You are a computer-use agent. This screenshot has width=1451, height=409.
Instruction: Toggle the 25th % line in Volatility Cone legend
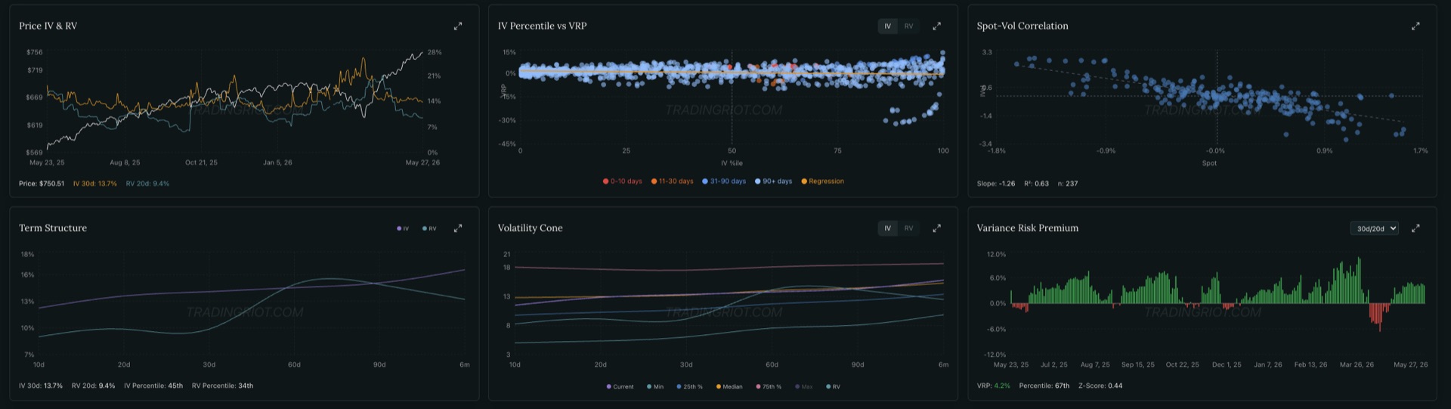point(689,386)
